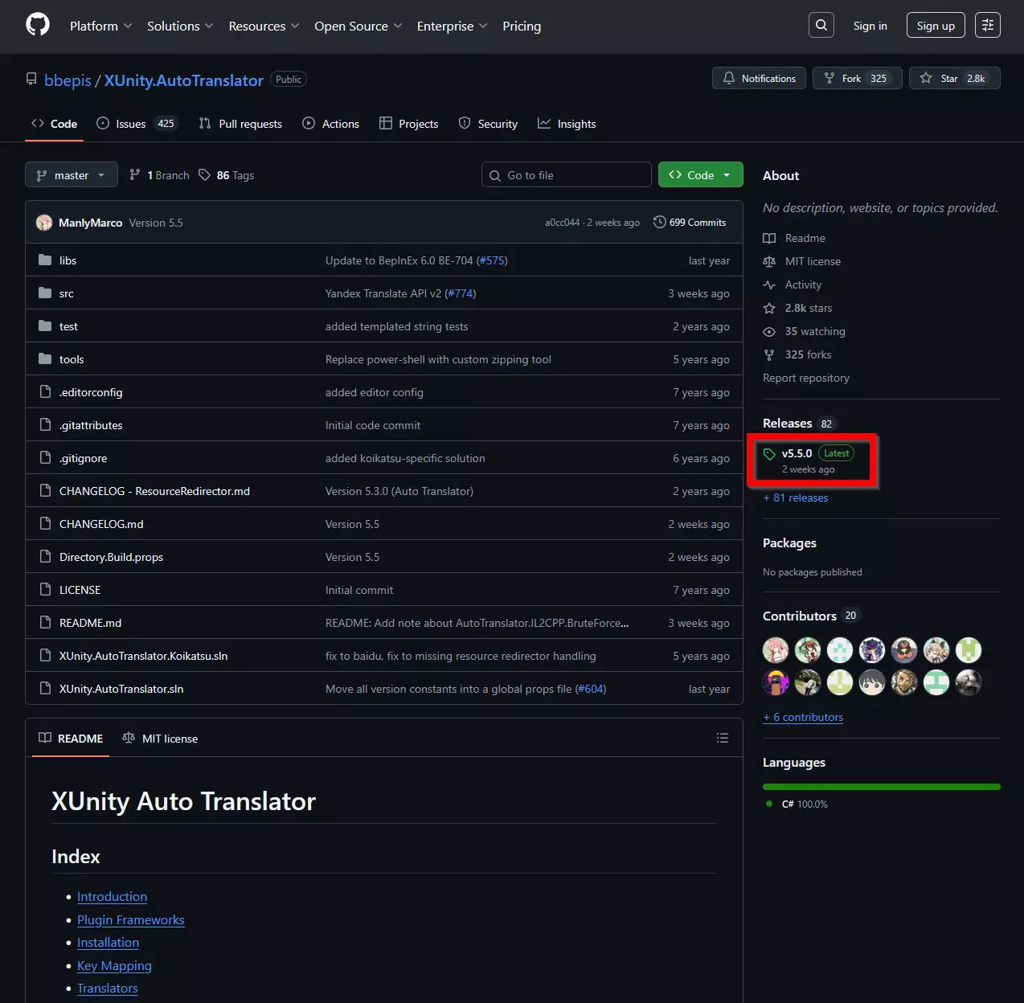This screenshot has height=1003, width=1024.
Task: Open the .editorconfig file
Action: click(x=91, y=392)
